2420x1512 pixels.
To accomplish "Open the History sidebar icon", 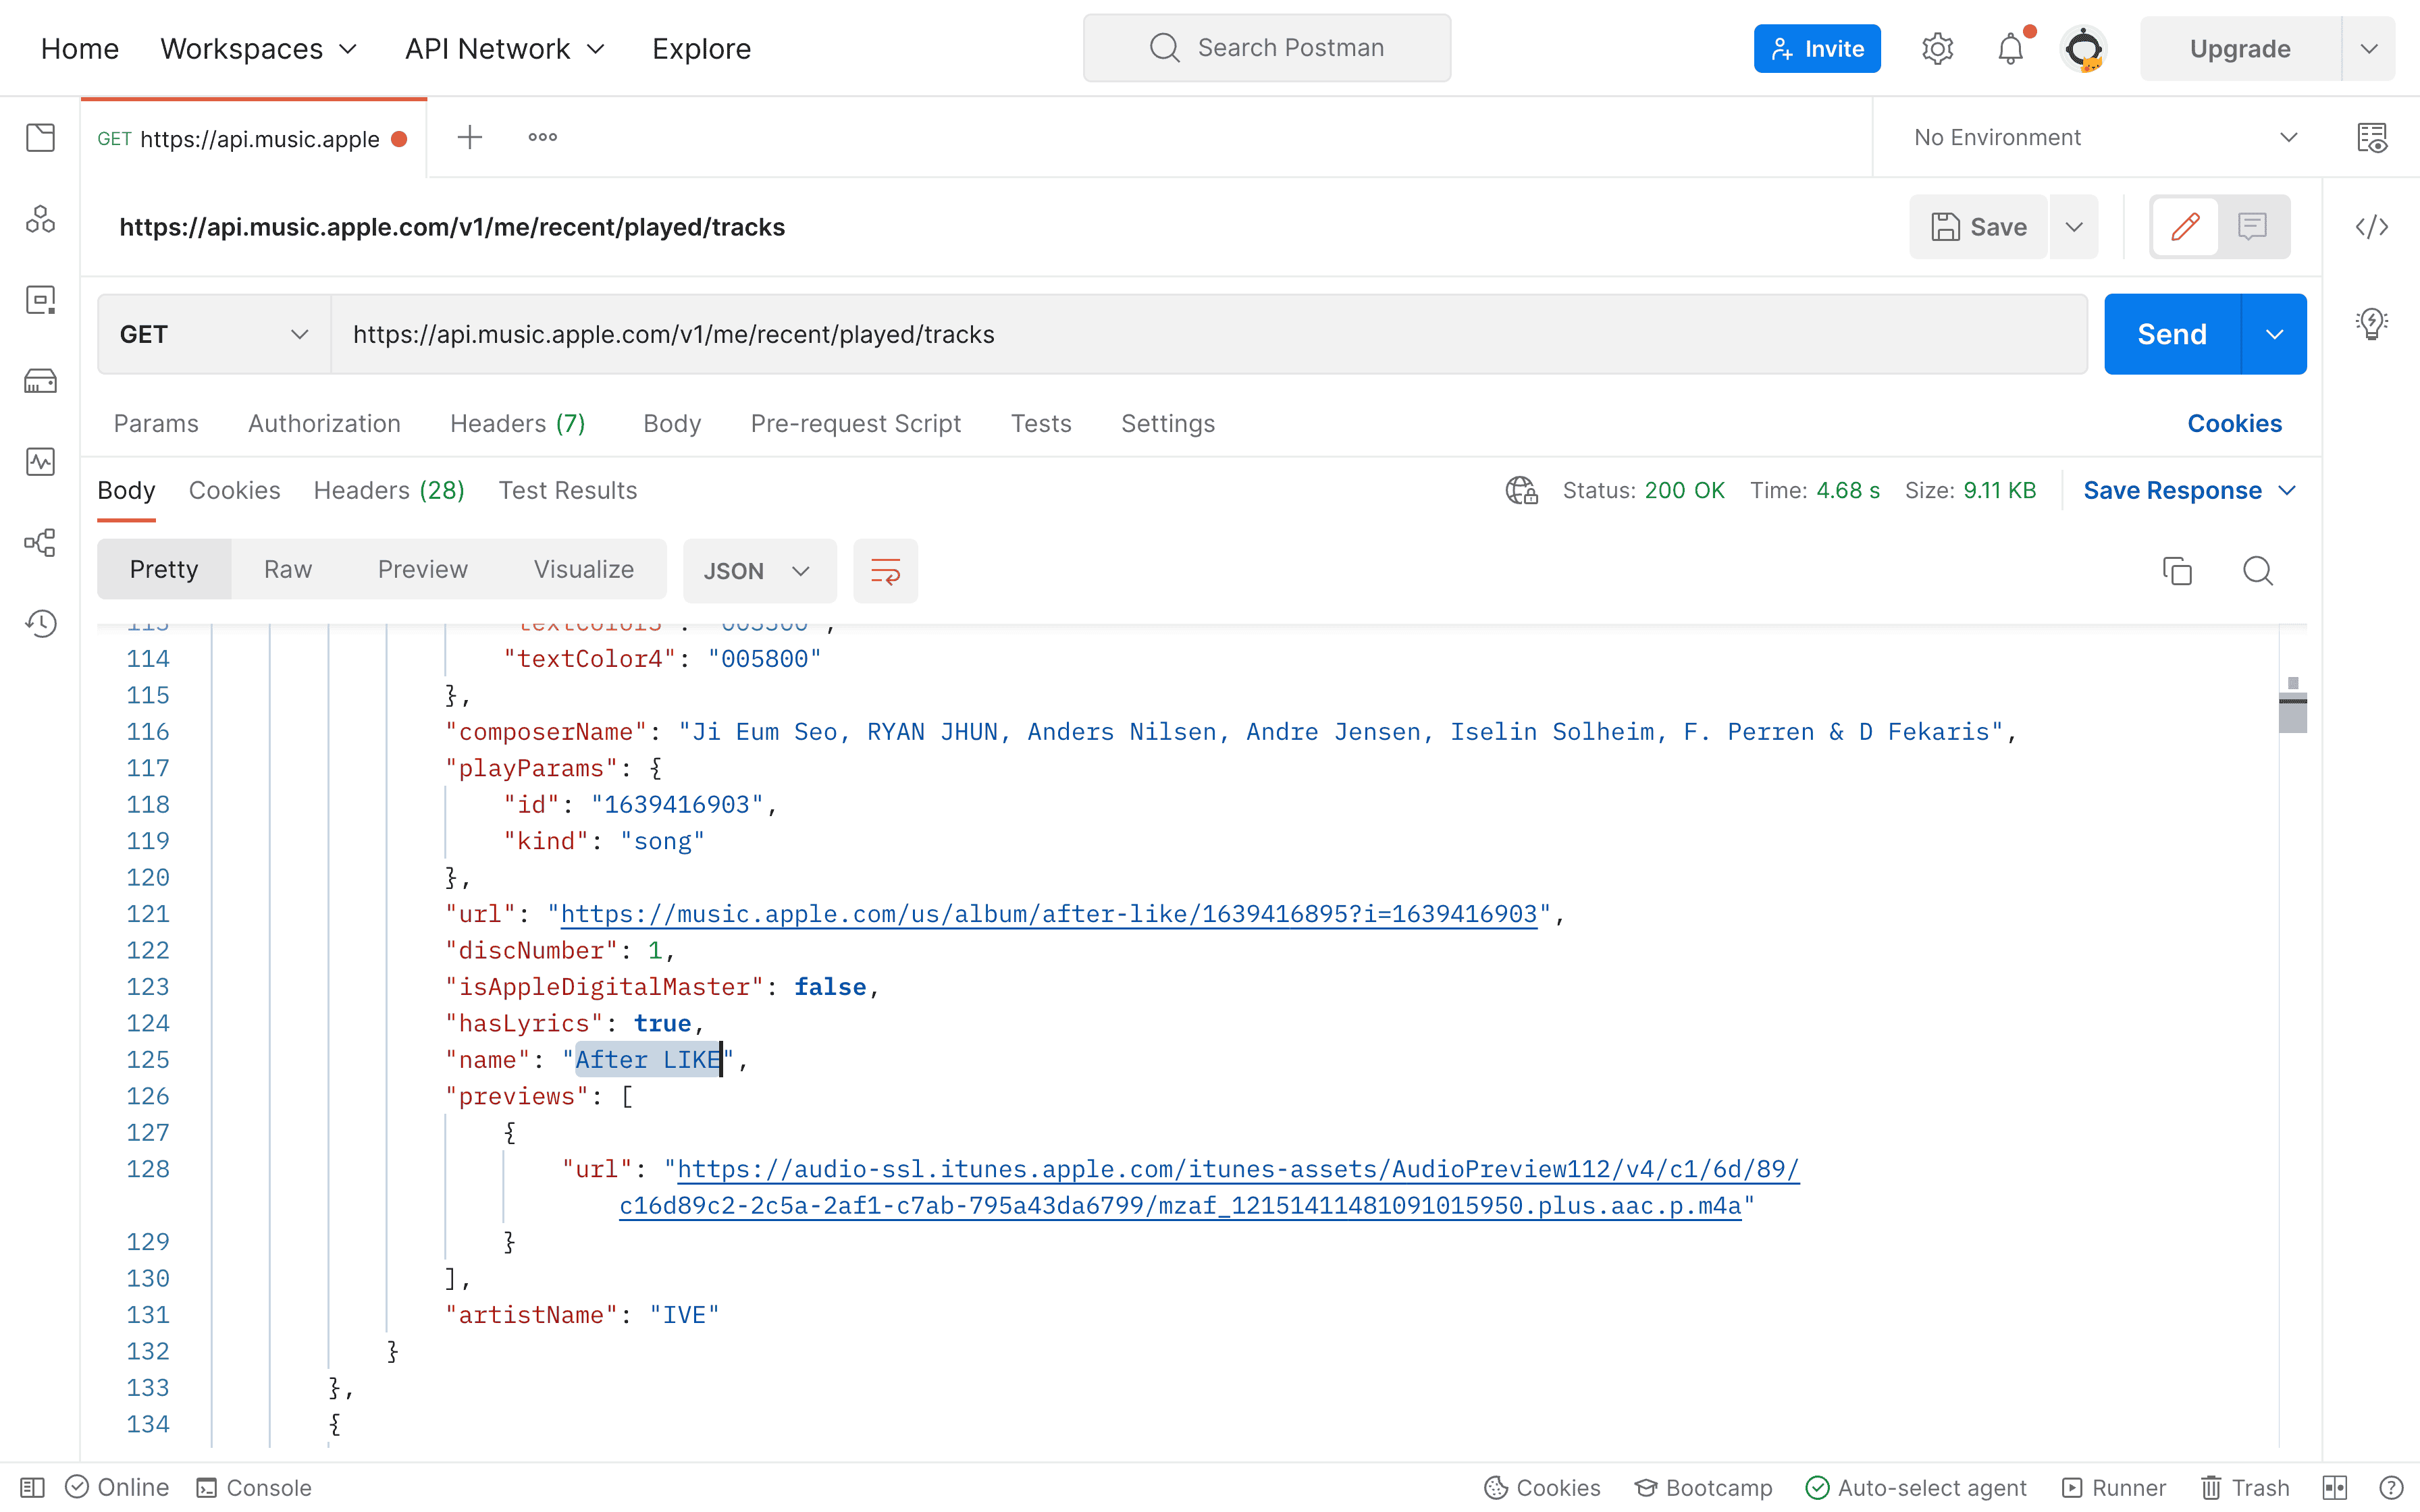I will point(40,624).
